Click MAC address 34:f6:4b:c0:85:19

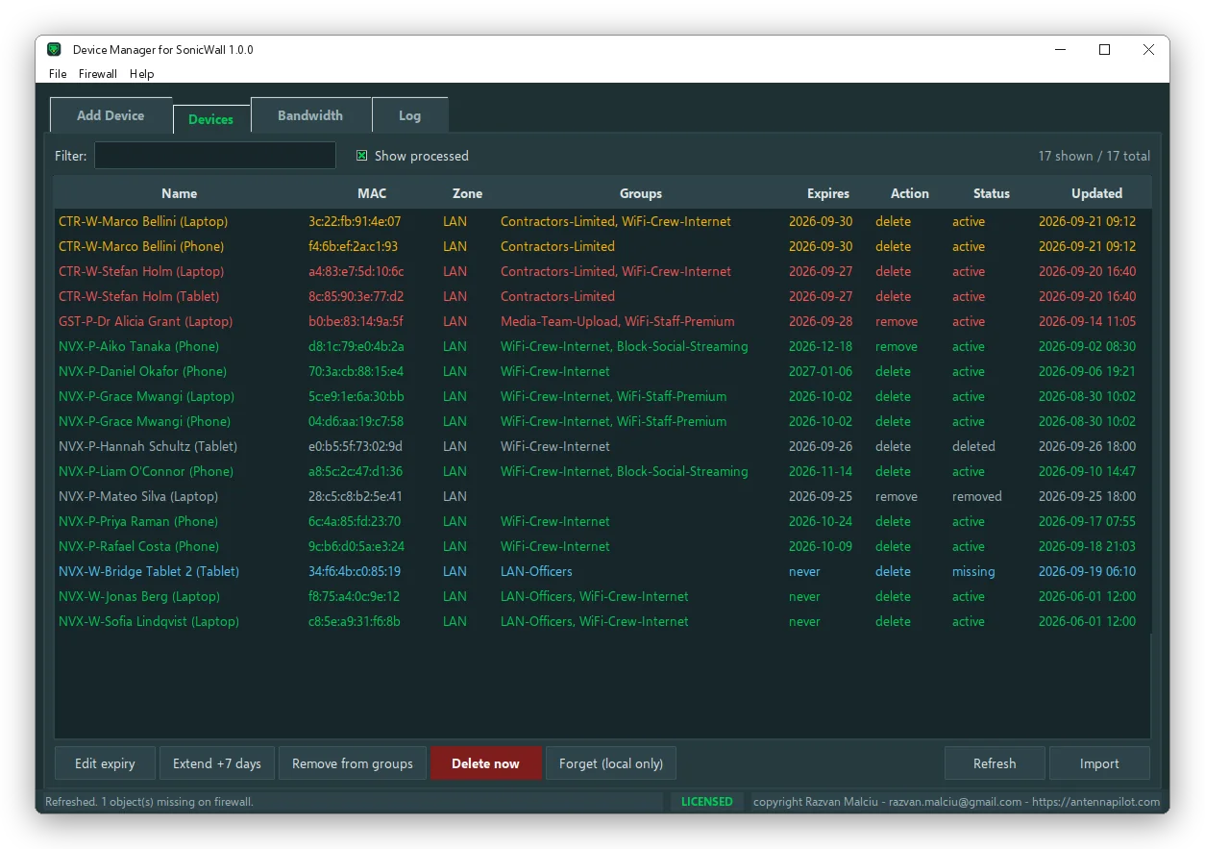[x=355, y=571]
